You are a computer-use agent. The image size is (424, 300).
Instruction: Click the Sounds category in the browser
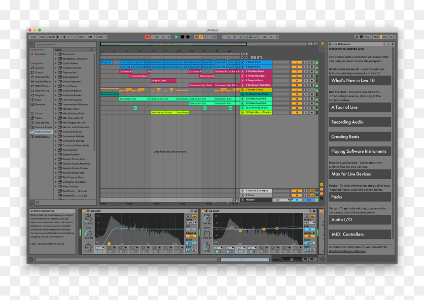point(39,68)
